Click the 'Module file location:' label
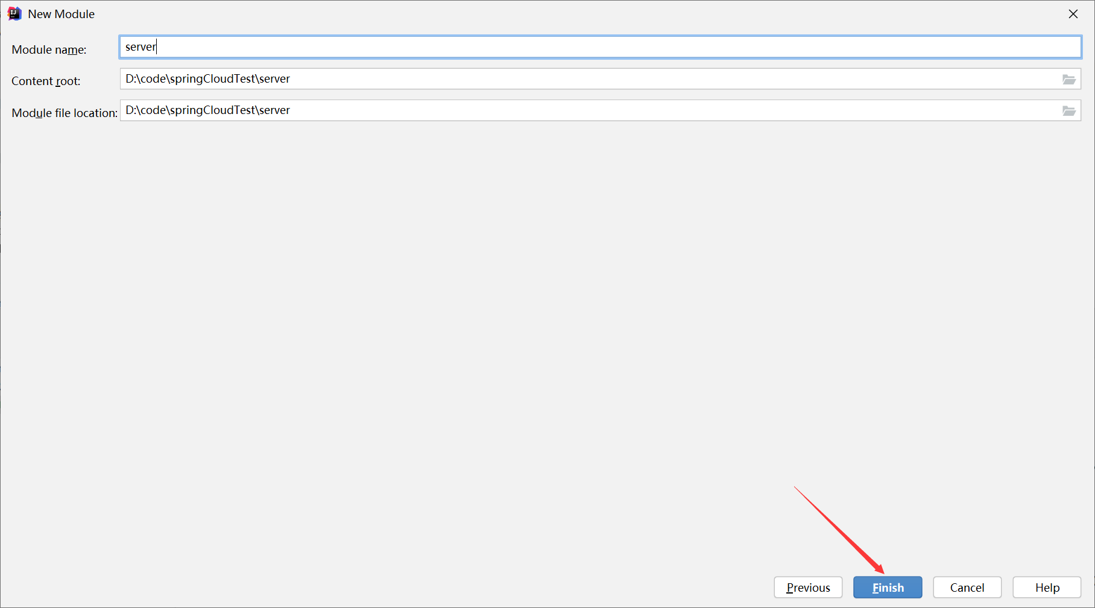Image resolution: width=1095 pixels, height=608 pixels. click(65, 113)
